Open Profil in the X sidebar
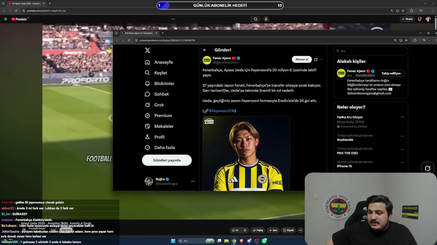The width and height of the screenshot is (437, 245). (x=155, y=137)
